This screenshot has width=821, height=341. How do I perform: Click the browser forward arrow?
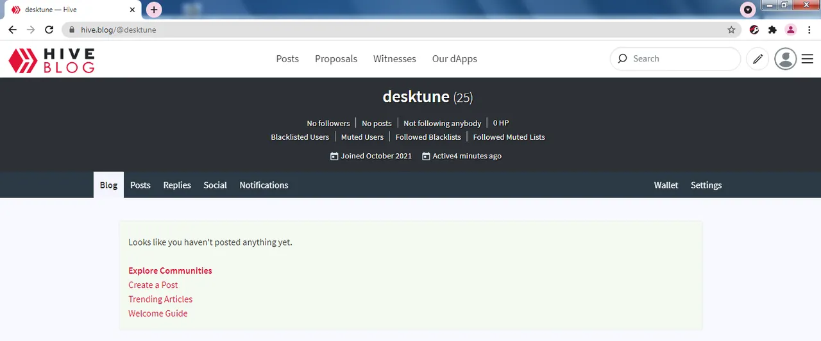(x=31, y=29)
